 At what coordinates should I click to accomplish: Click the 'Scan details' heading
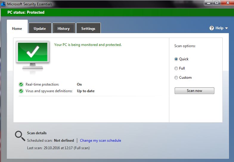pos(37,133)
